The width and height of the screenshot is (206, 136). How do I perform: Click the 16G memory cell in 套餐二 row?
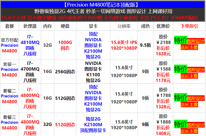tap(48, 98)
